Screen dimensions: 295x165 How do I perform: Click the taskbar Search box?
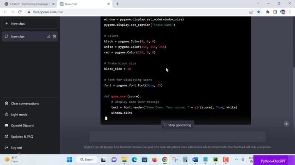click(x=87, y=159)
